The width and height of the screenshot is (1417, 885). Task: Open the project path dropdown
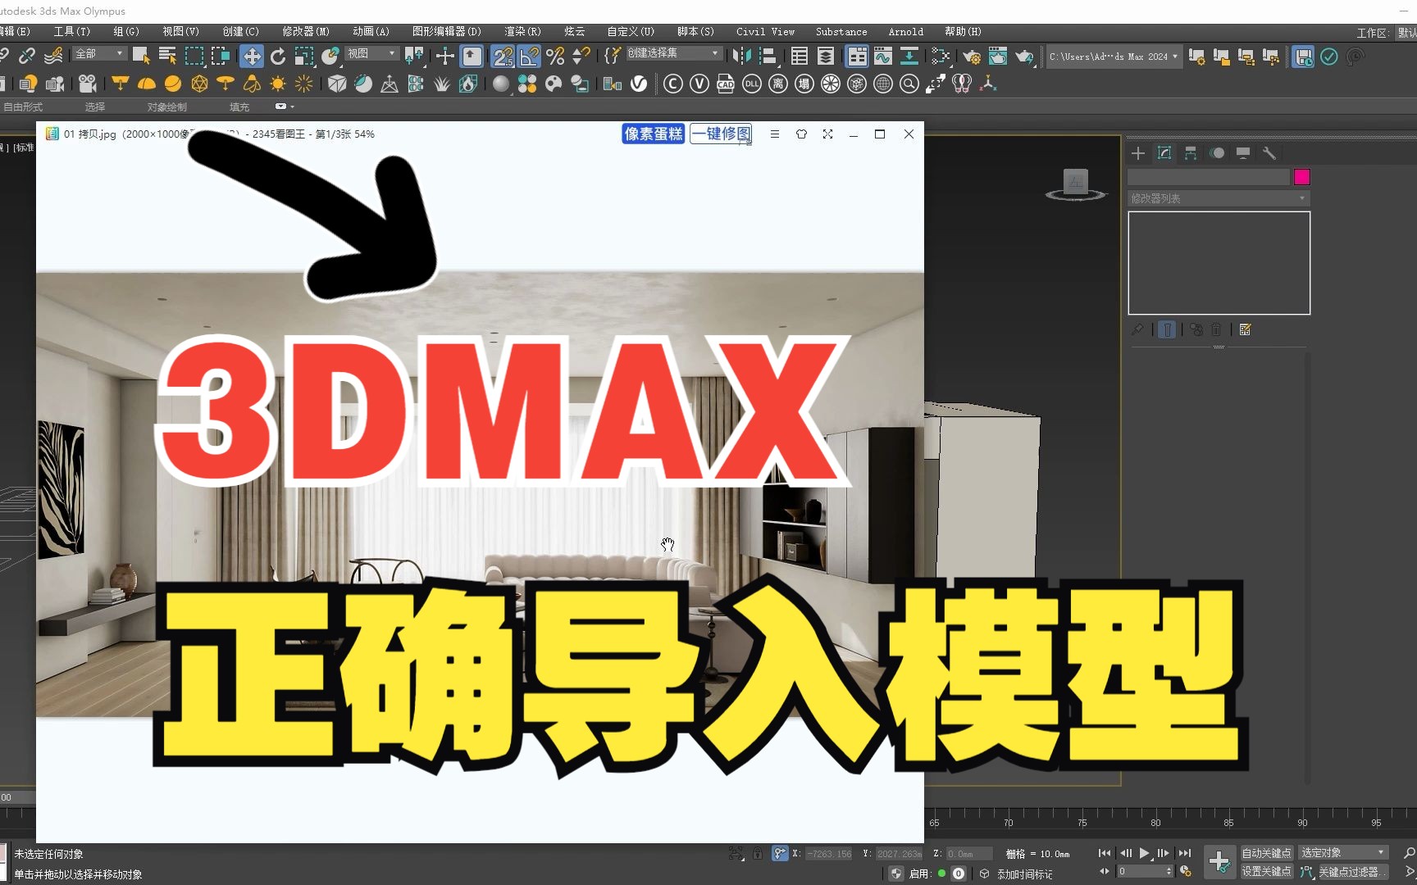tap(1114, 57)
